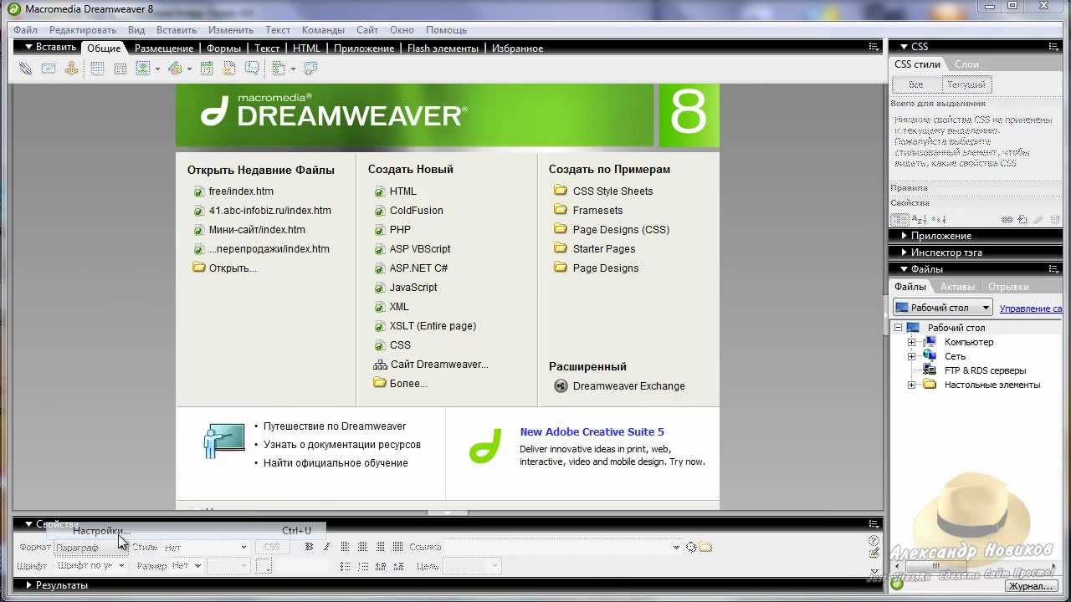Screen dimensions: 1071x602
Task: Click the Attach Style Sheet chain icon
Action: tap(1007, 220)
